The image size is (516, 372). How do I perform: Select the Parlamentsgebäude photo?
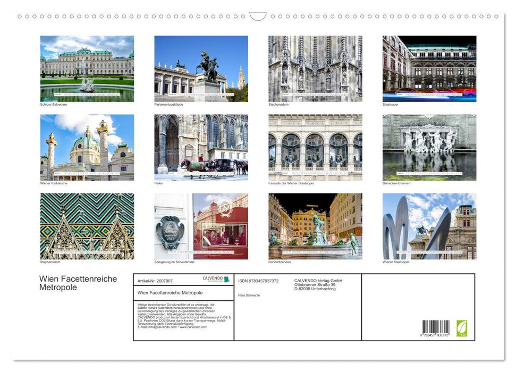201,68
